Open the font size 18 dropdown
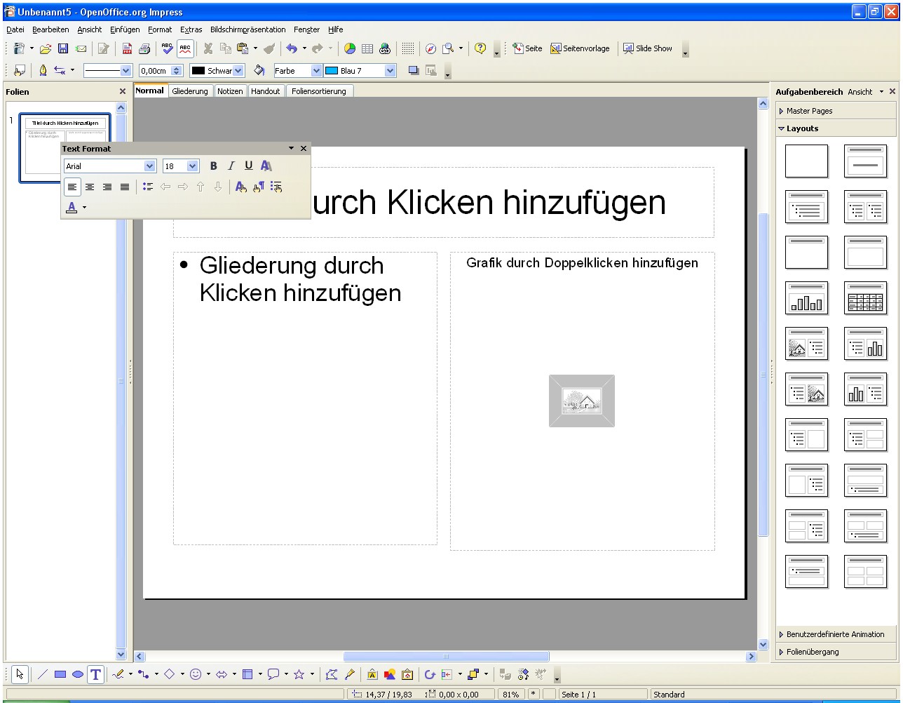 [x=193, y=166]
